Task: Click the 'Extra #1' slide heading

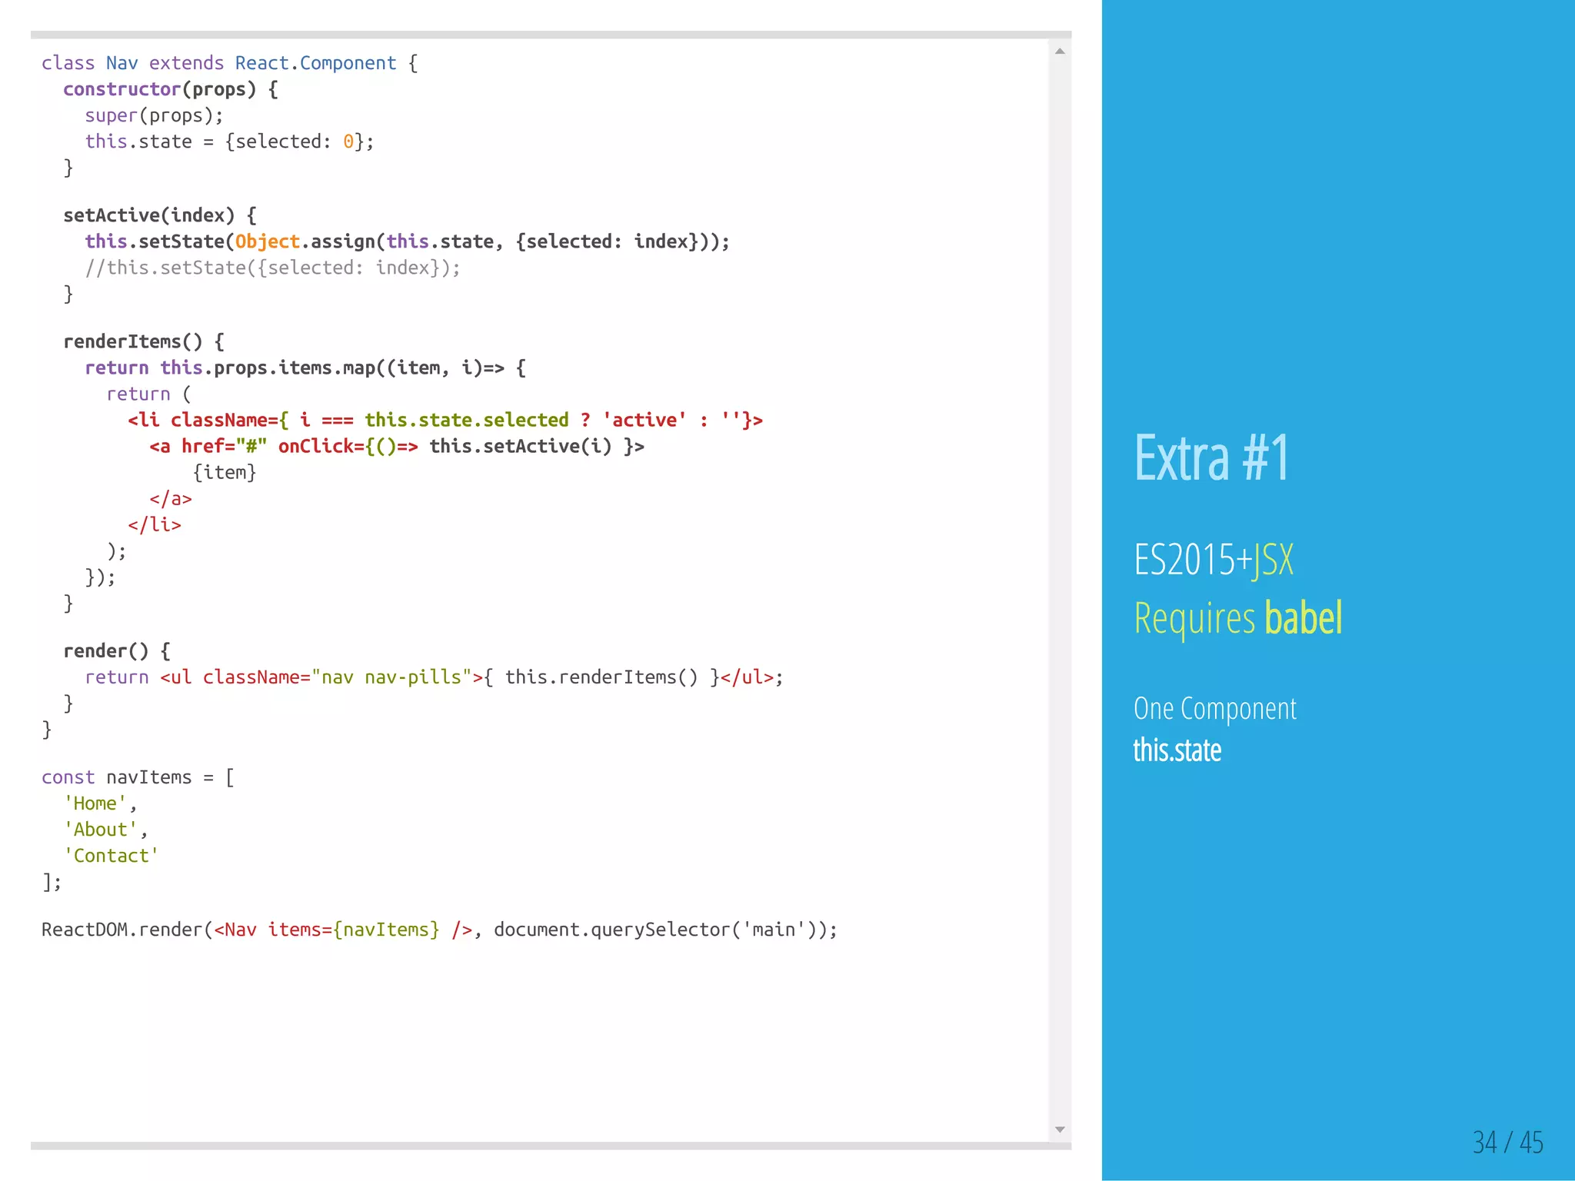Action: (1211, 458)
